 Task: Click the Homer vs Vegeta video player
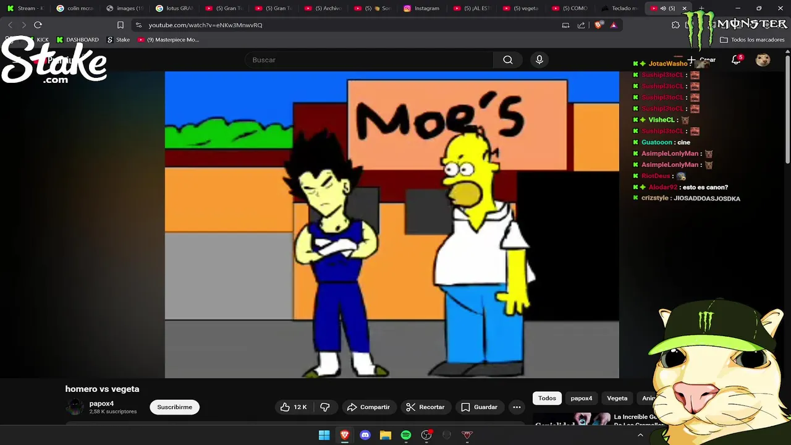[x=392, y=224]
